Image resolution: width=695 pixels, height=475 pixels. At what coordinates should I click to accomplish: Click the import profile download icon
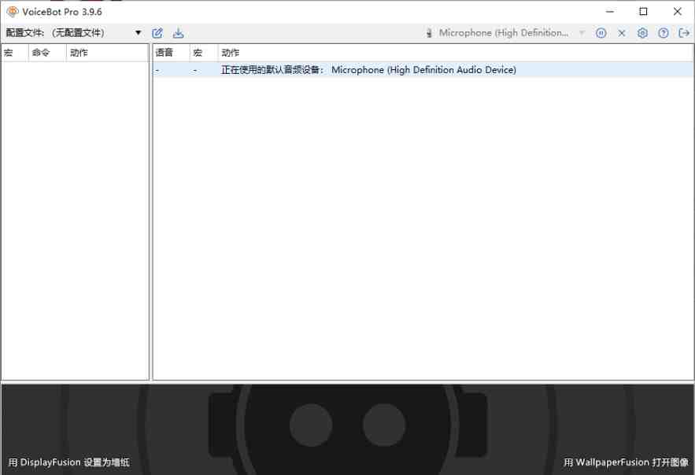tap(178, 33)
